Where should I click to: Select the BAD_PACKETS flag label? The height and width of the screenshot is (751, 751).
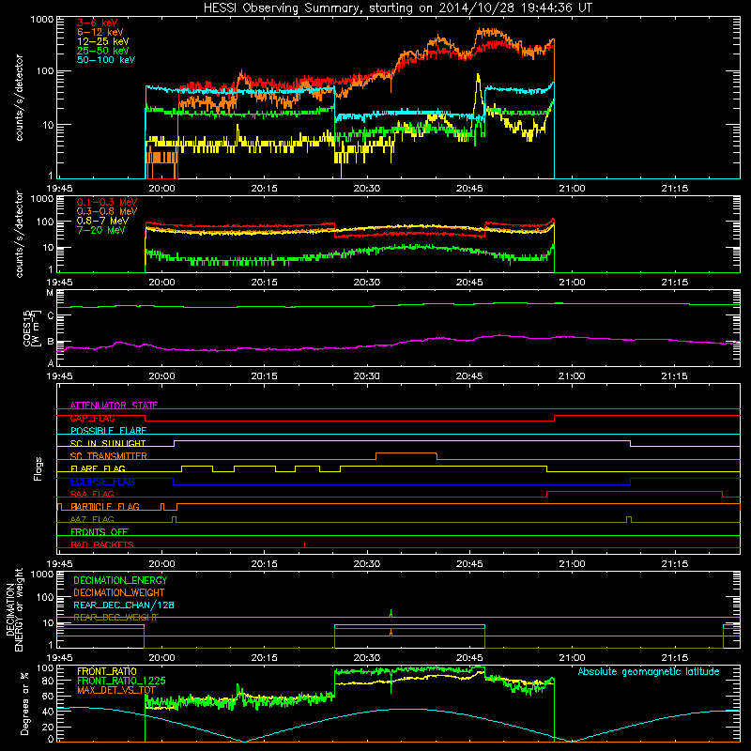[102, 544]
